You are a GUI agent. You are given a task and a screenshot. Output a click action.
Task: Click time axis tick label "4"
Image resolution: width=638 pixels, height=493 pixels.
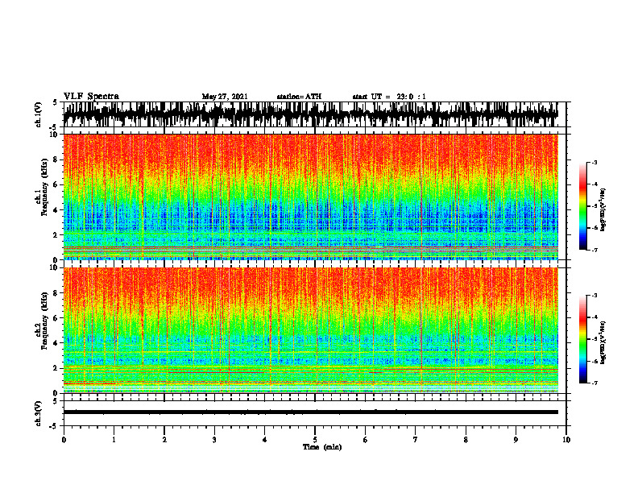pos(265,440)
